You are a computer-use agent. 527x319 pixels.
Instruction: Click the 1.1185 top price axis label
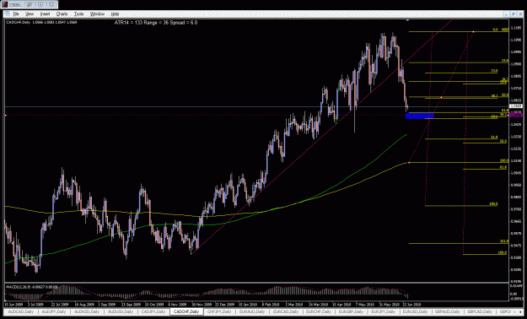[515, 28]
